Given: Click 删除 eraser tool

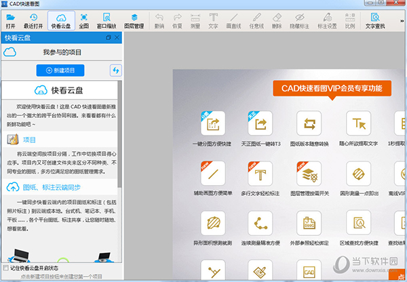Looking at the screenshot, I should click(x=277, y=21).
